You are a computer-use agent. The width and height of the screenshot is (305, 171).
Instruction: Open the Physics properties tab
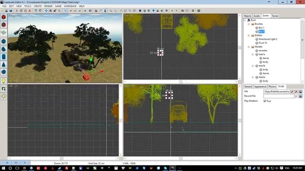[272, 86]
